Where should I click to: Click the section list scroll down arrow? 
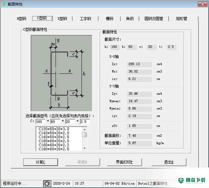point(85,148)
